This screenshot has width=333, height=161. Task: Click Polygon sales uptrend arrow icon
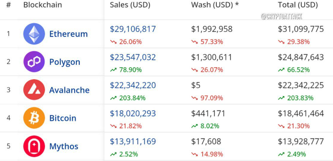coord(113,70)
